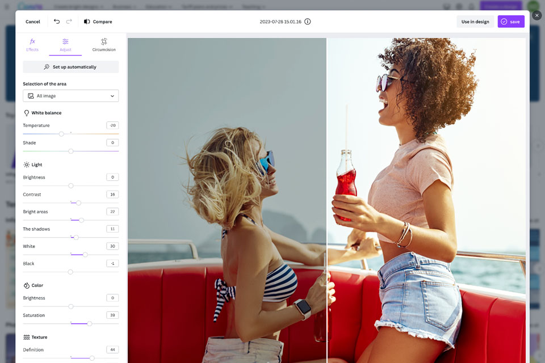545x363 pixels.
Task: Click the Contrast slider handle
Action: click(78, 203)
